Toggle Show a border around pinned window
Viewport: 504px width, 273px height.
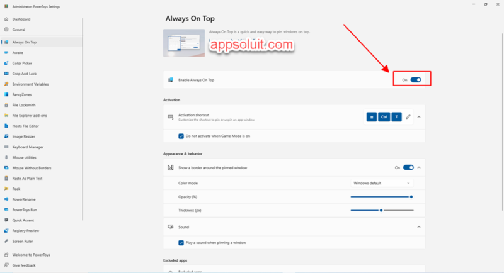click(x=408, y=167)
